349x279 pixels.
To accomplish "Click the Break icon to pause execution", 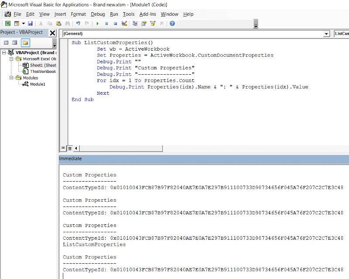I will click(x=106, y=23).
